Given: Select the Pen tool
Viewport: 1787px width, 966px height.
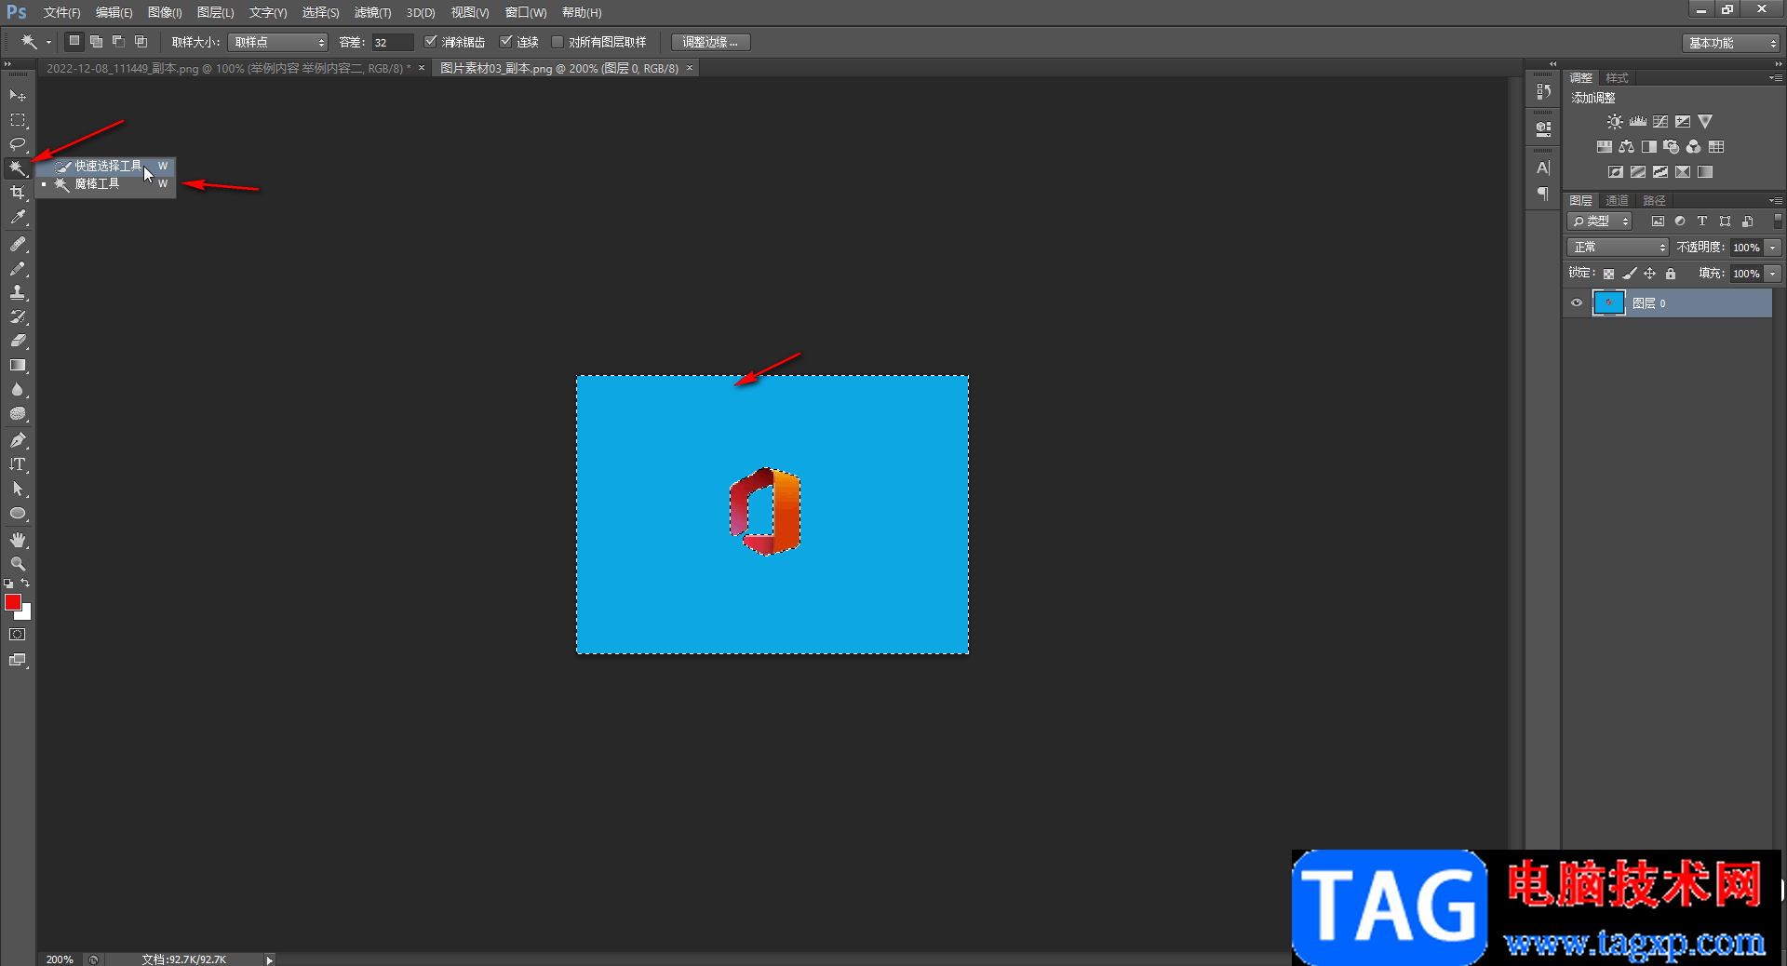Looking at the screenshot, I should (x=18, y=440).
